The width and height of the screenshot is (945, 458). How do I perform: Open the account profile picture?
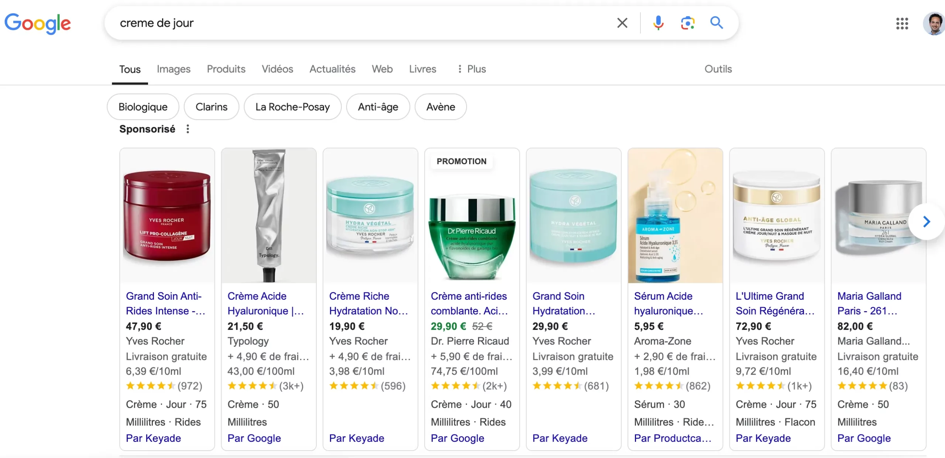point(934,24)
